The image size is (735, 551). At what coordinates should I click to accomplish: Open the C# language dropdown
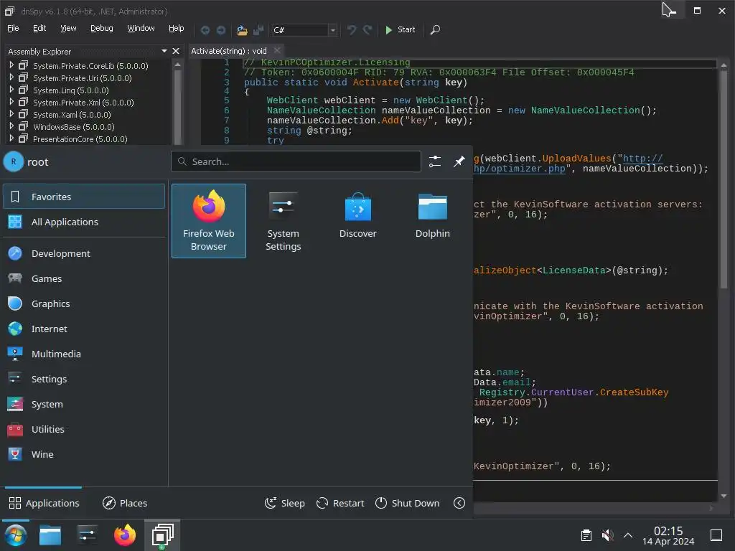click(x=332, y=30)
